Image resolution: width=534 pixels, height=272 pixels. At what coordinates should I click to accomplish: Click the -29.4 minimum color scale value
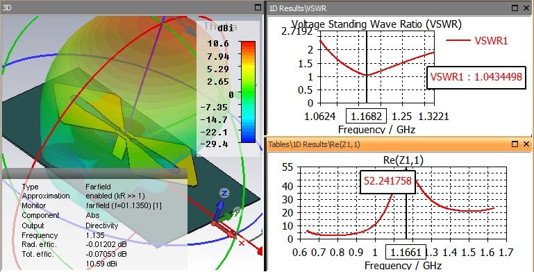click(x=214, y=144)
